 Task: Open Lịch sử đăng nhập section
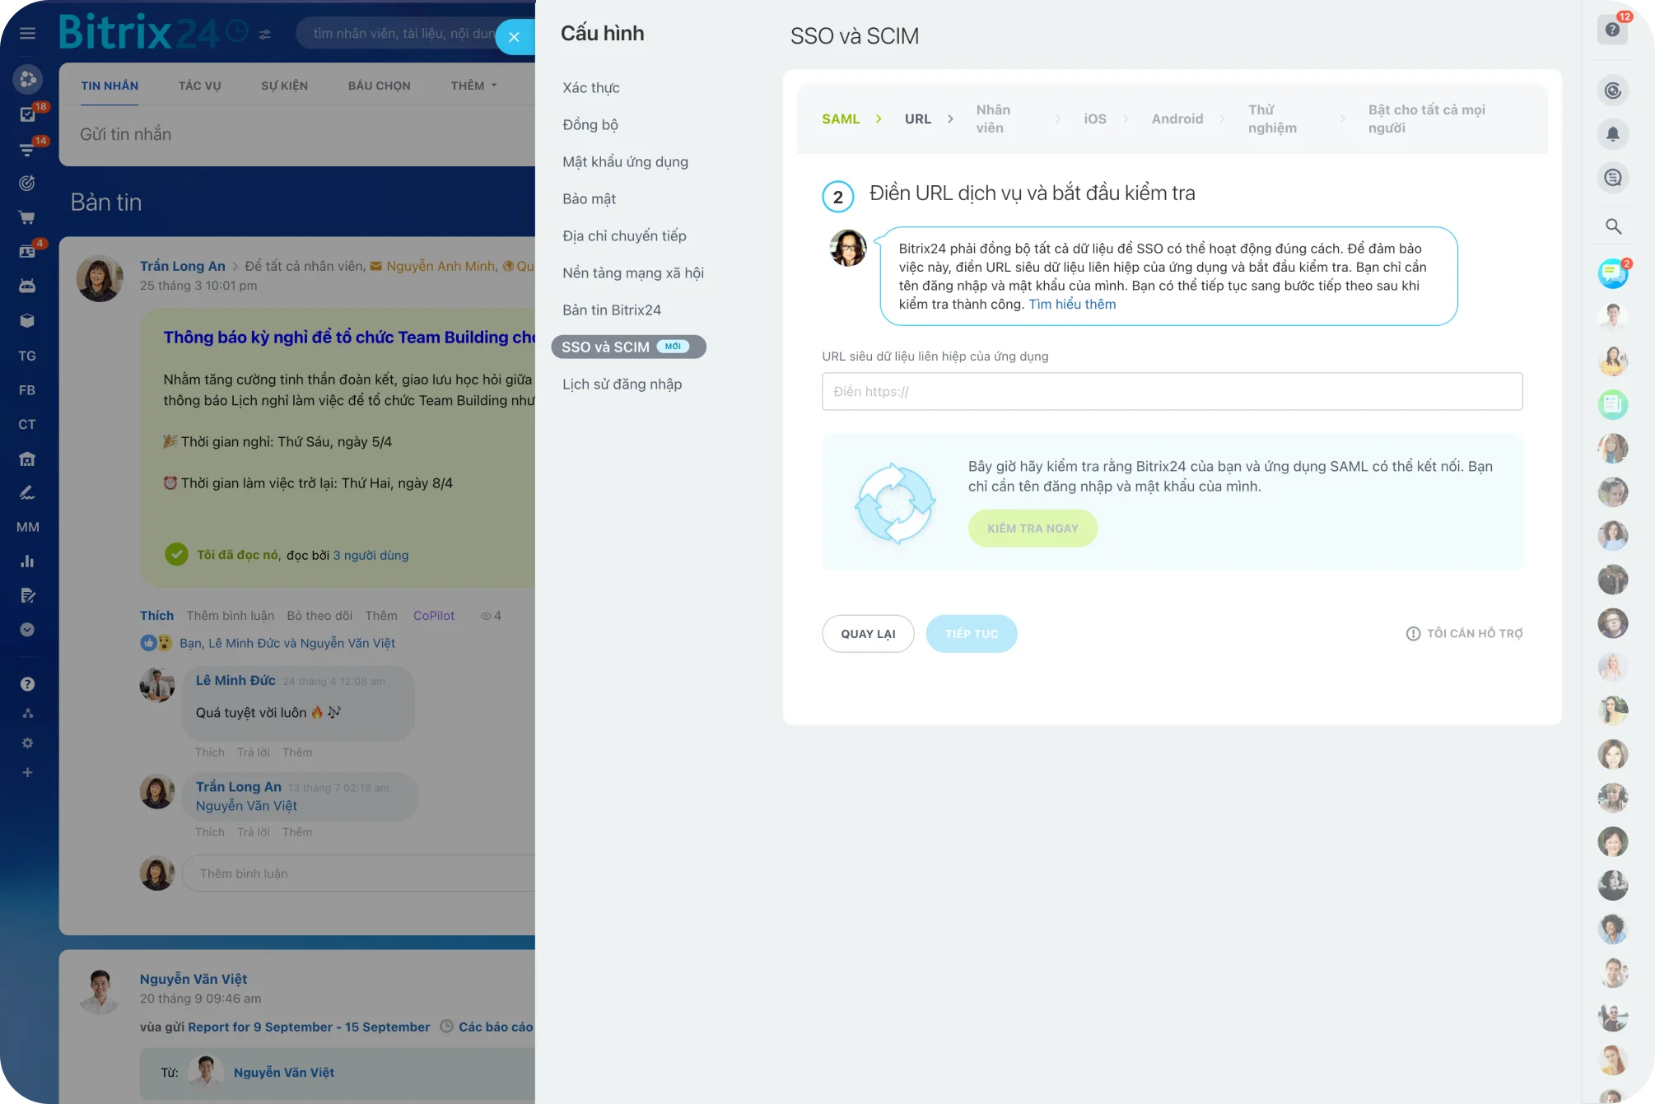(622, 384)
